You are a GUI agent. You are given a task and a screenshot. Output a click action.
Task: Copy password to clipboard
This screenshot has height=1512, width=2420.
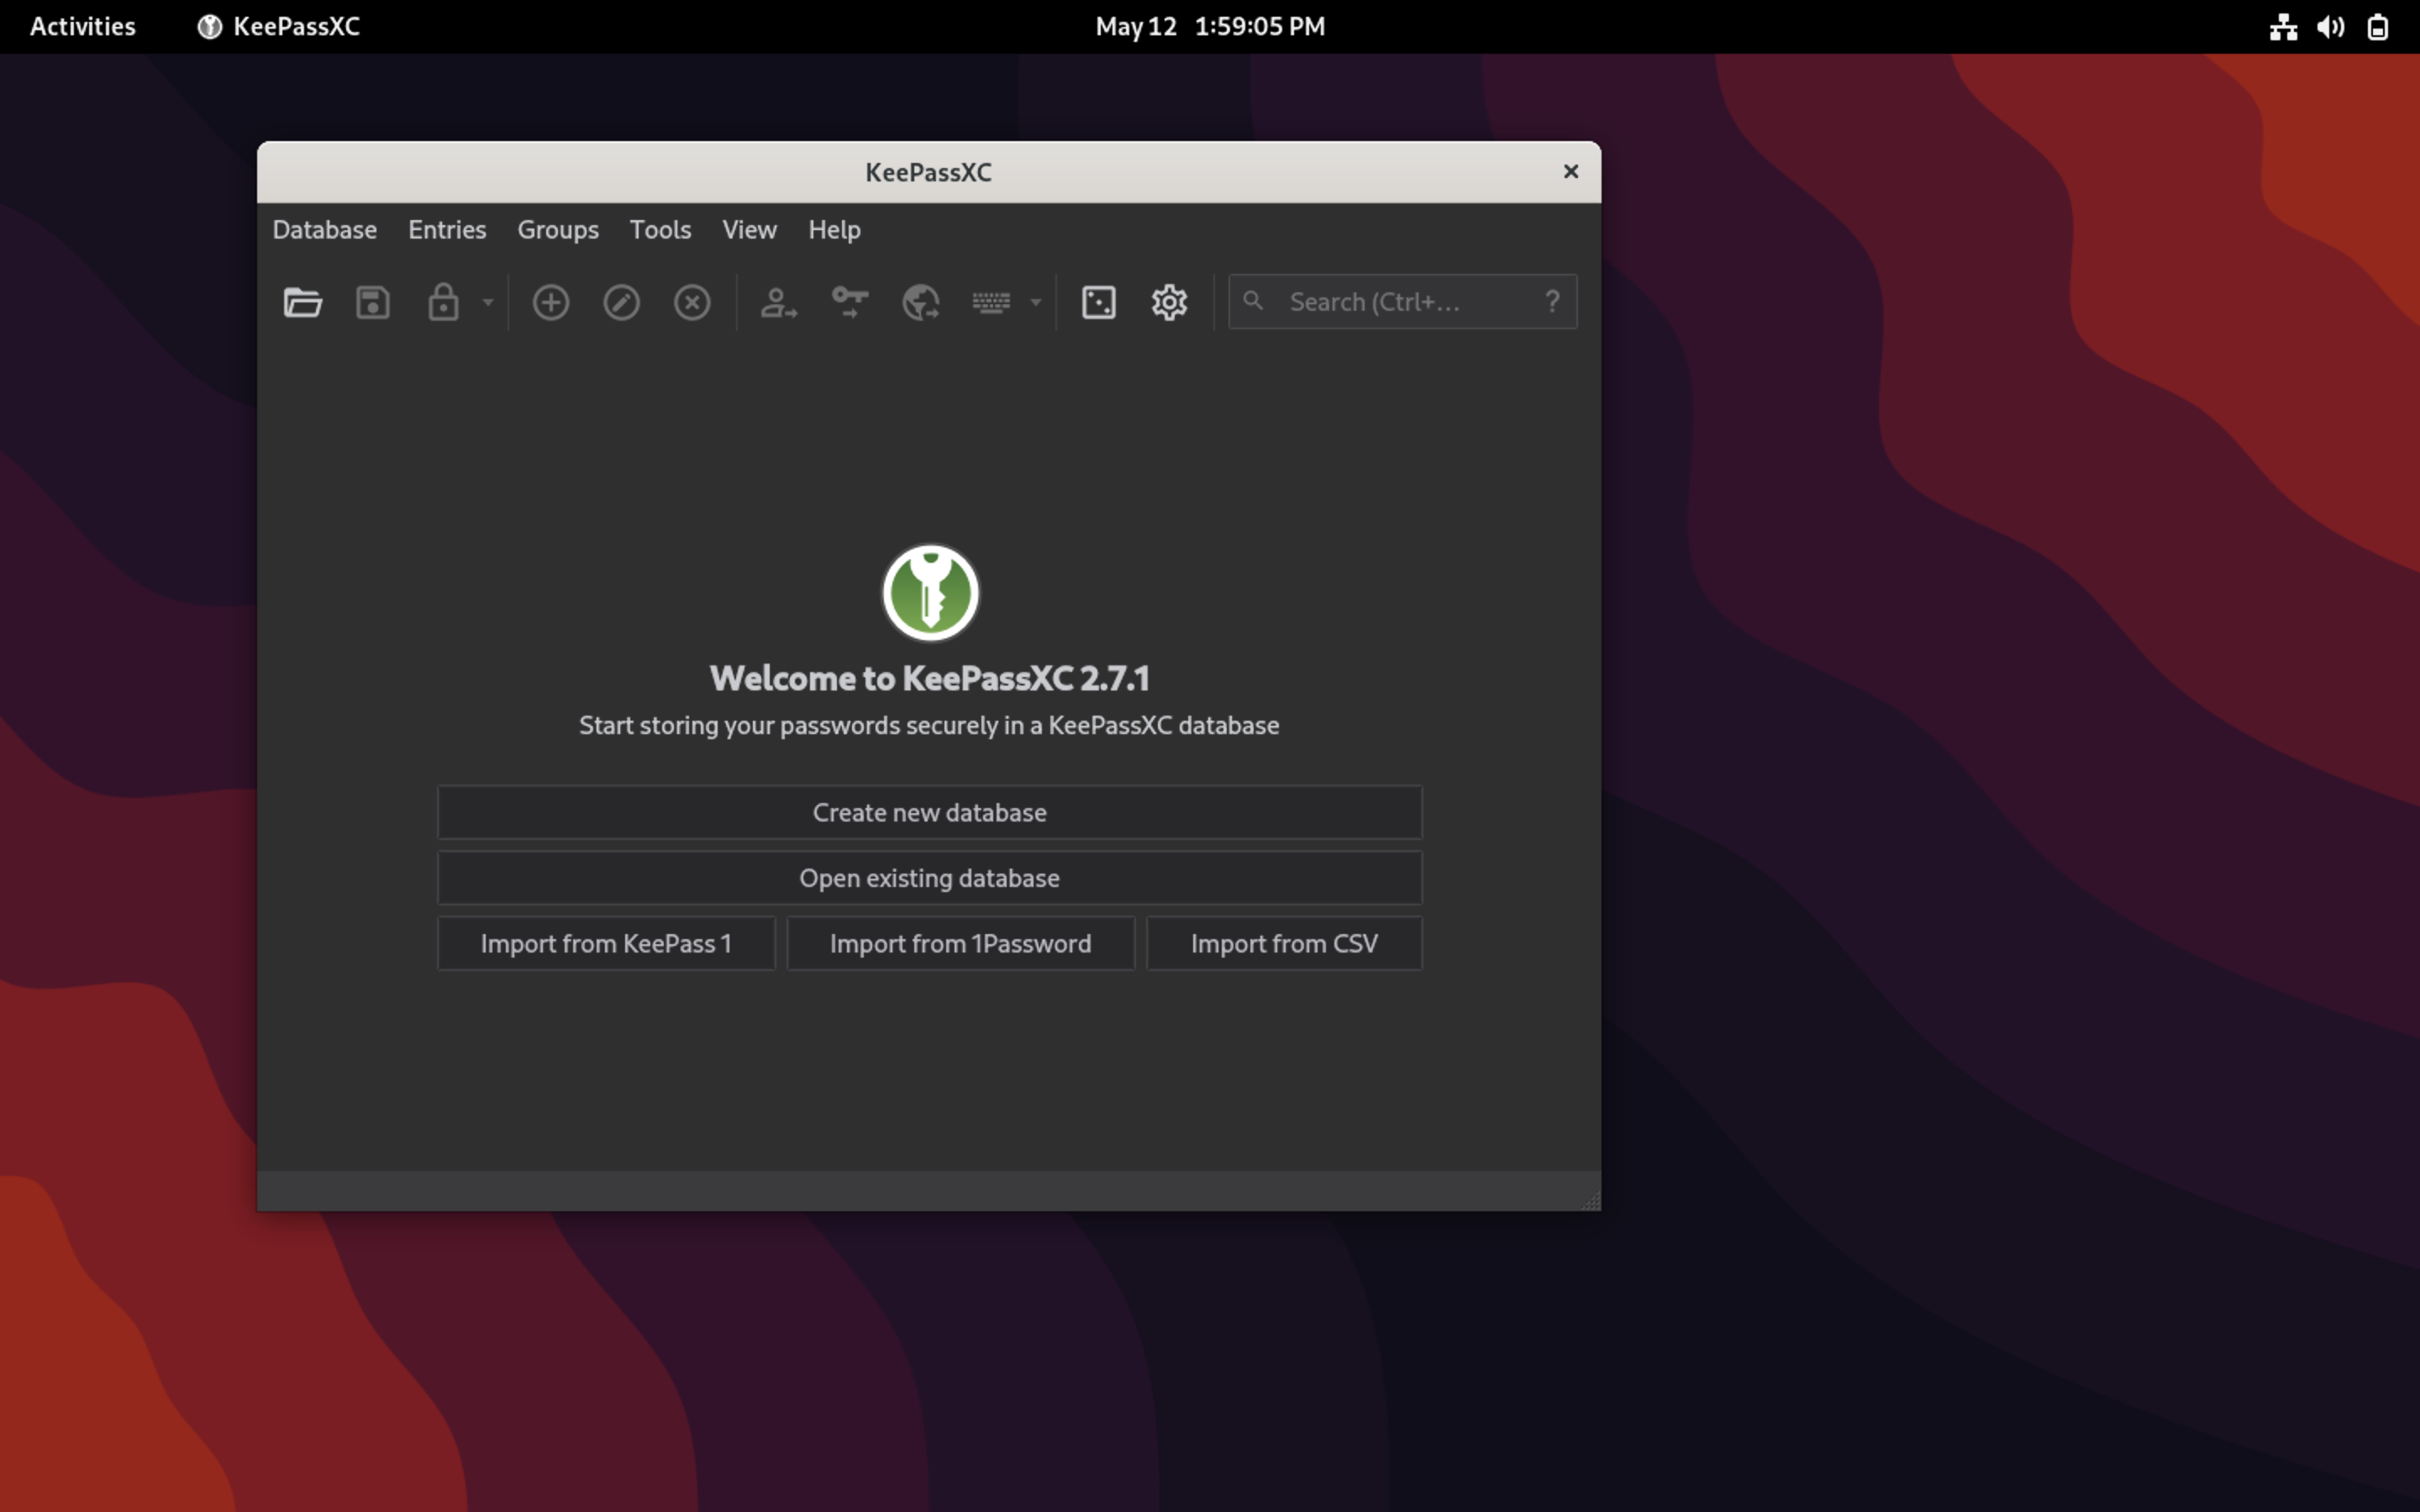coord(849,302)
